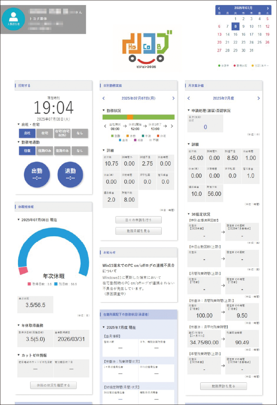The width and height of the screenshot is (277, 405).
Task: Click the 2025年7月度 month label
Action: [223, 98]
